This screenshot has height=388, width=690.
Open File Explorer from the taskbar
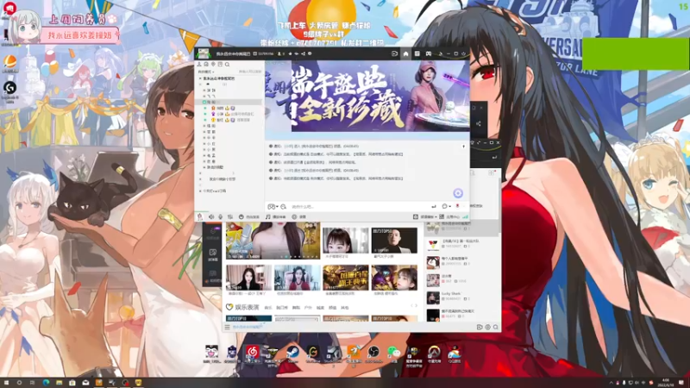pyautogui.click(x=59, y=383)
